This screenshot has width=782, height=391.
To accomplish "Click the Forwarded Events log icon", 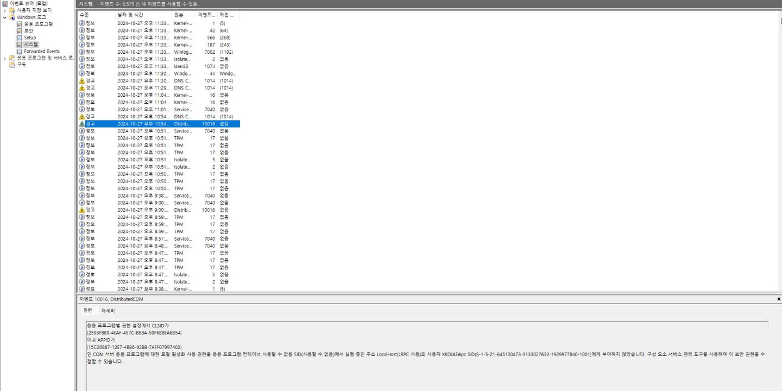I will [x=20, y=51].
